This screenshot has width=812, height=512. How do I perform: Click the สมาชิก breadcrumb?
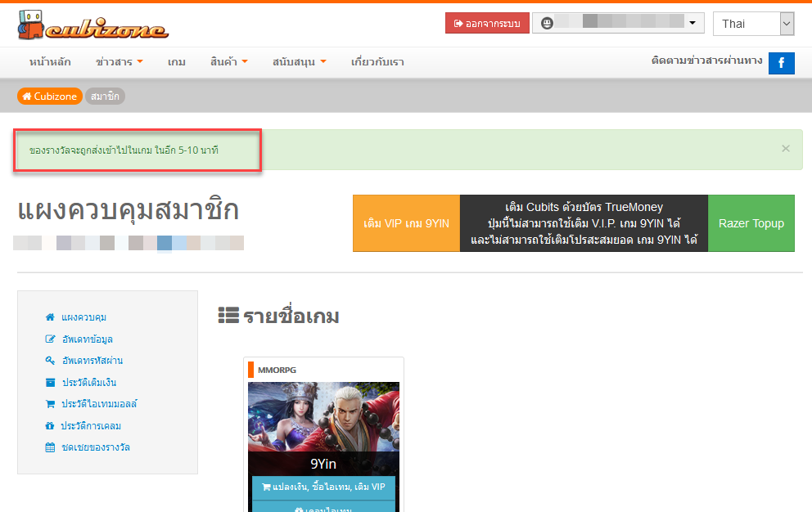(105, 97)
